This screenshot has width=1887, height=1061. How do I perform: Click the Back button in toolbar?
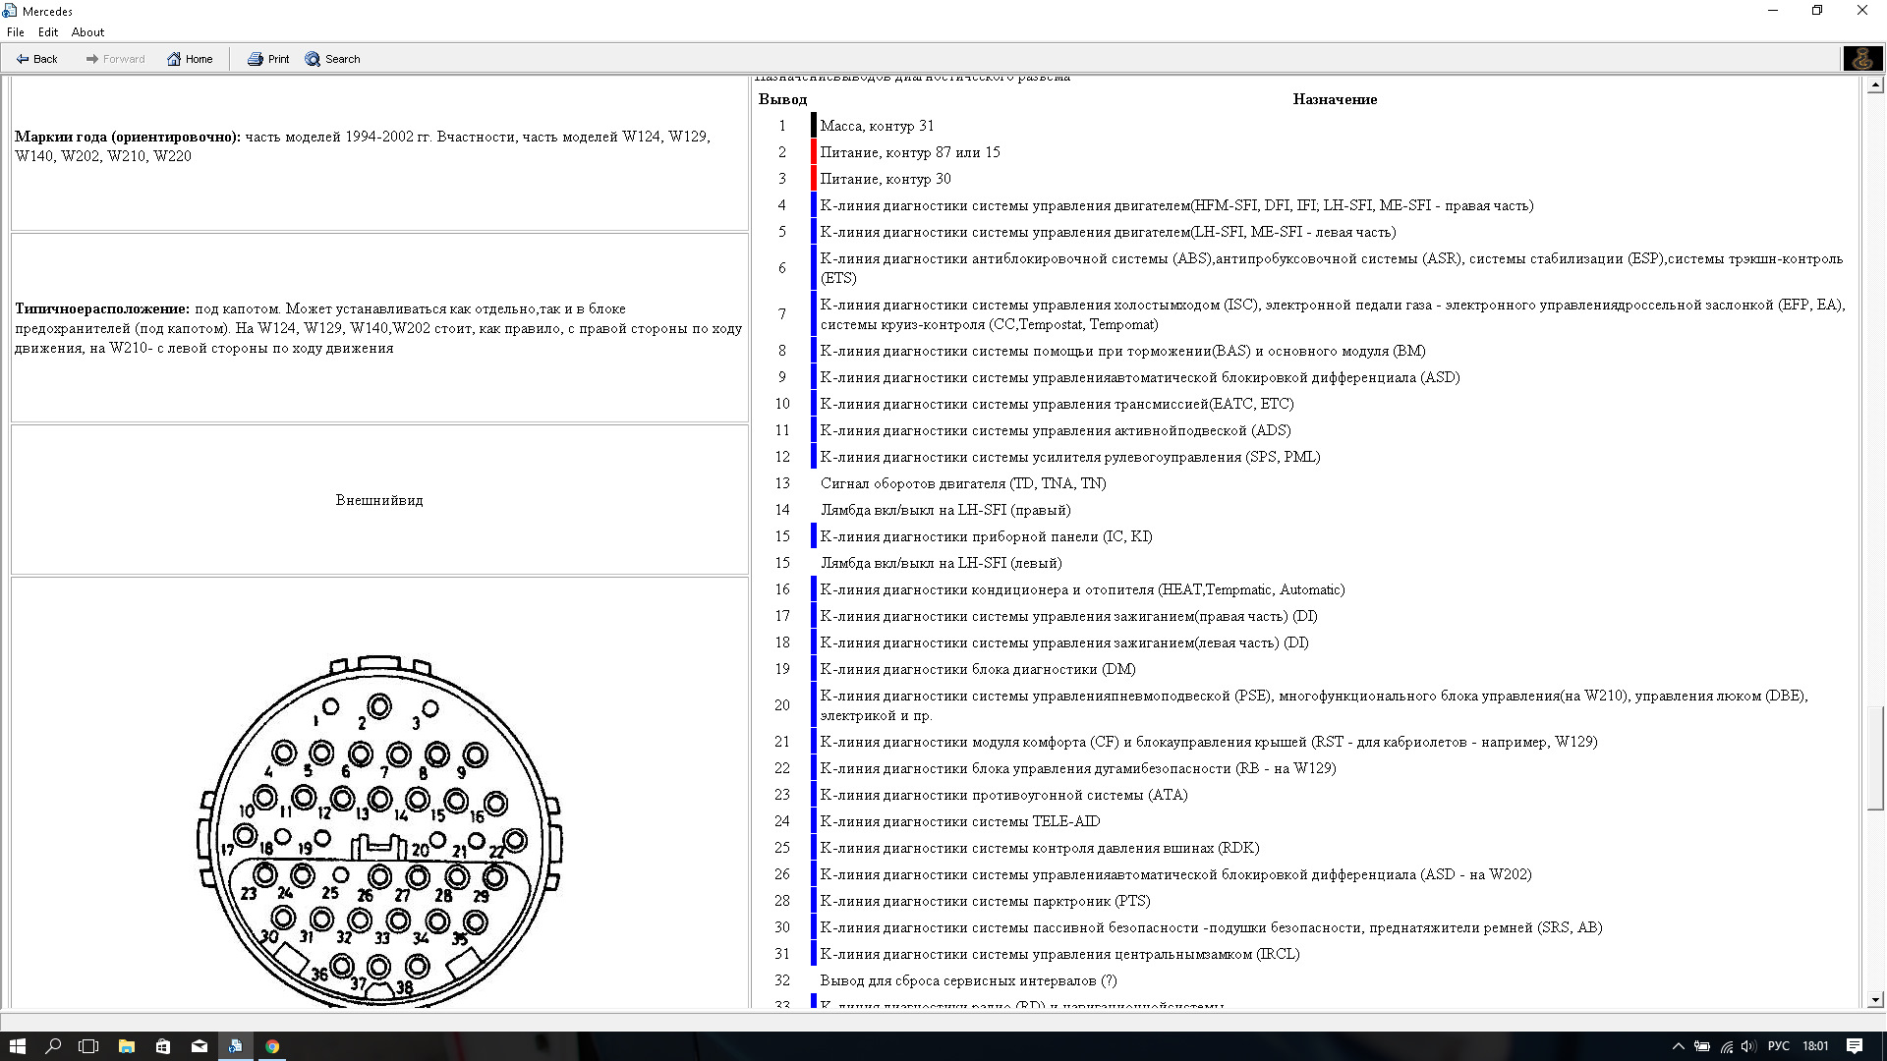pos(37,58)
